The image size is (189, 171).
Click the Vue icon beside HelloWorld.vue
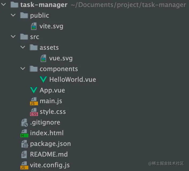[x=43, y=80]
